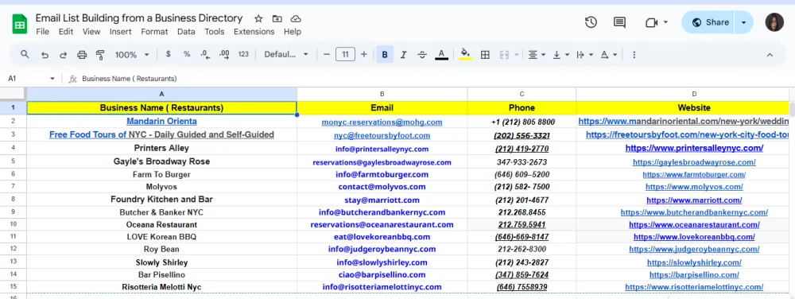795x299 pixels.
Task: Open zoom level 100% dropdown
Action: point(132,54)
